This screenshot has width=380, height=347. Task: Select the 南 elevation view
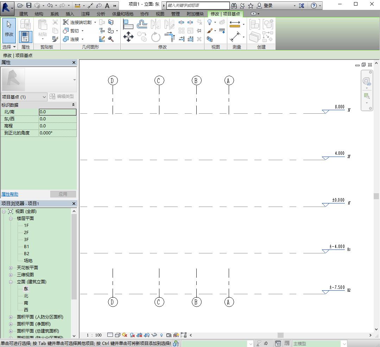[26, 303]
